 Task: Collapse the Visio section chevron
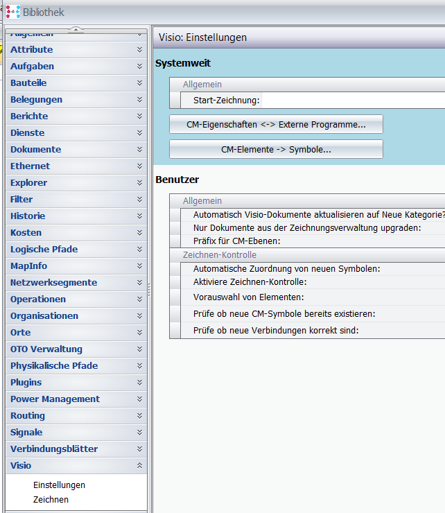click(139, 466)
